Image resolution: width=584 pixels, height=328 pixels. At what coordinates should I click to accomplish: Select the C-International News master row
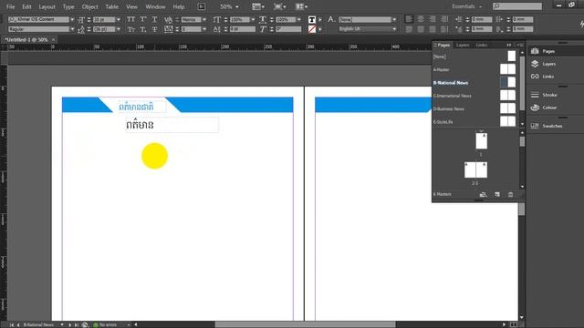click(x=474, y=96)
